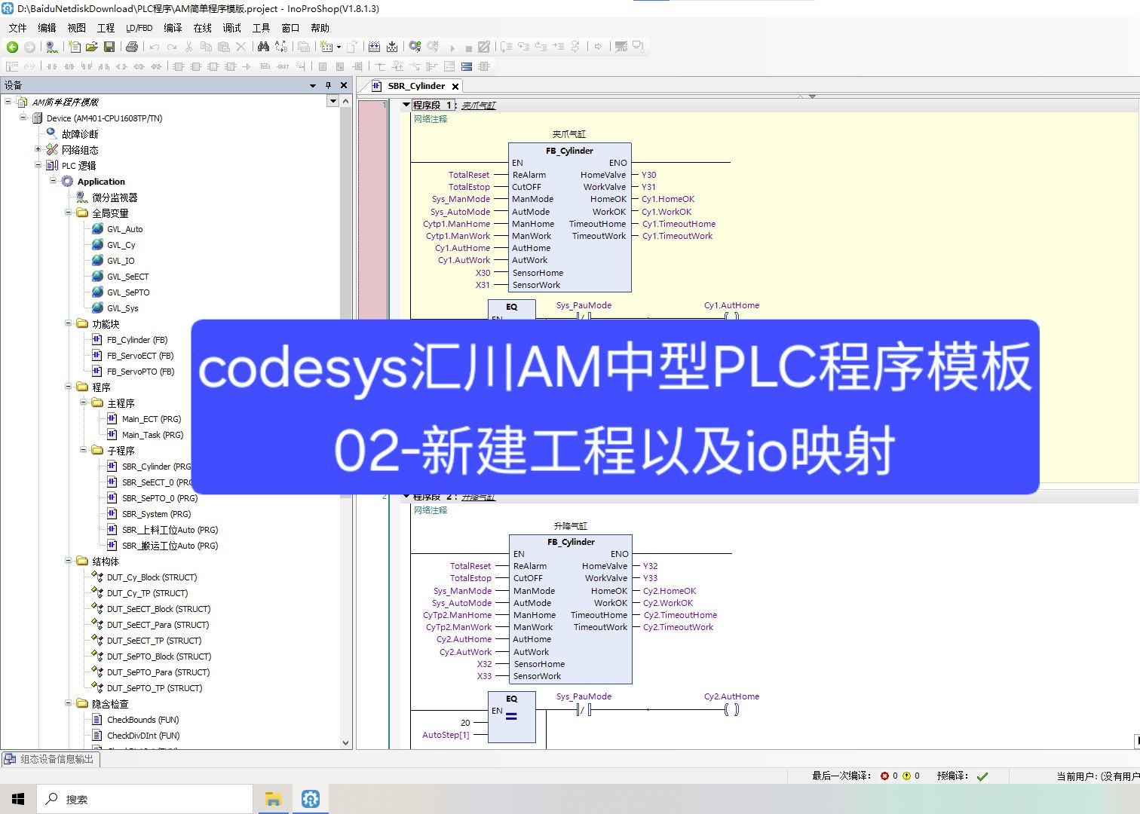The height and width of the screenshot is (814, 1140).
Task: Click the Windows Start button
Action: coord(17,798)
